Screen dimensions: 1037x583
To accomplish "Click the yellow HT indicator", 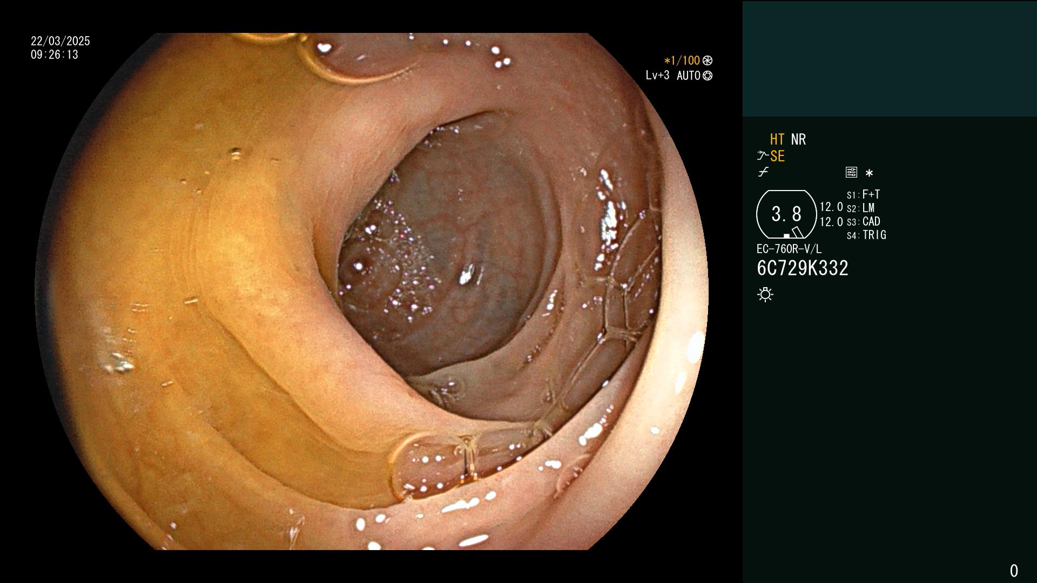I will (777, 140).
